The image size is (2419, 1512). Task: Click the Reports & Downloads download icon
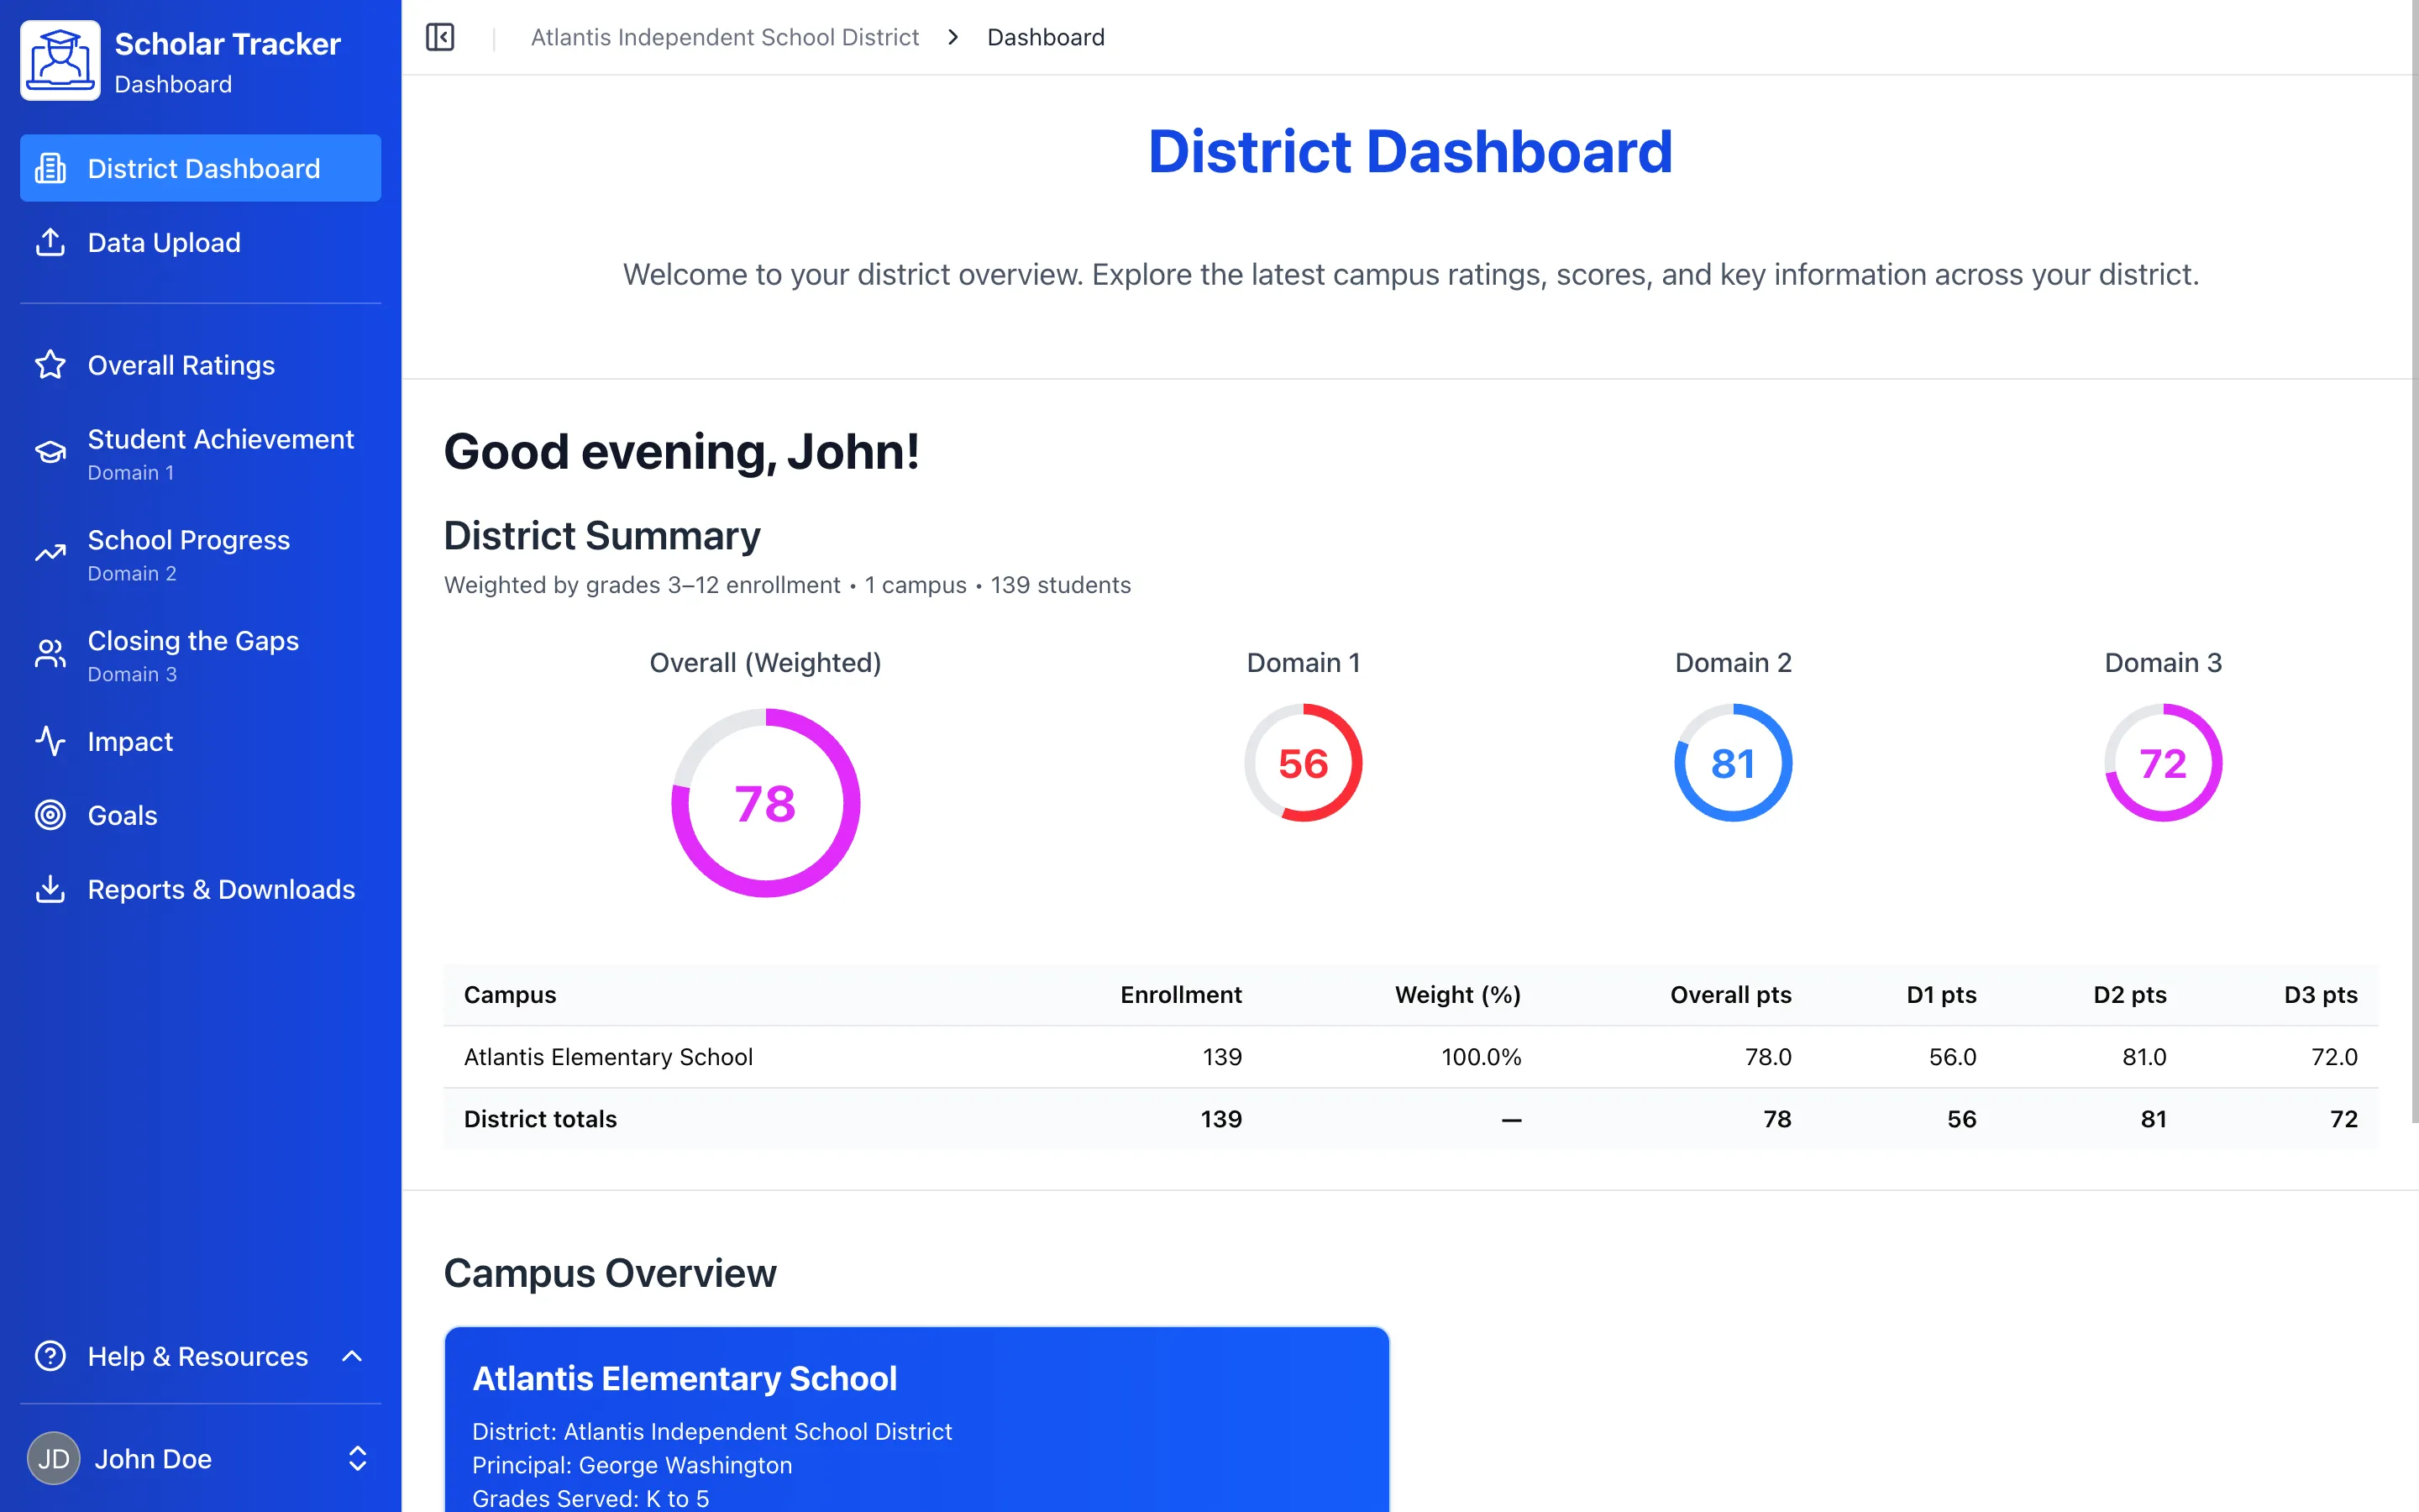(x=50, y=889)
